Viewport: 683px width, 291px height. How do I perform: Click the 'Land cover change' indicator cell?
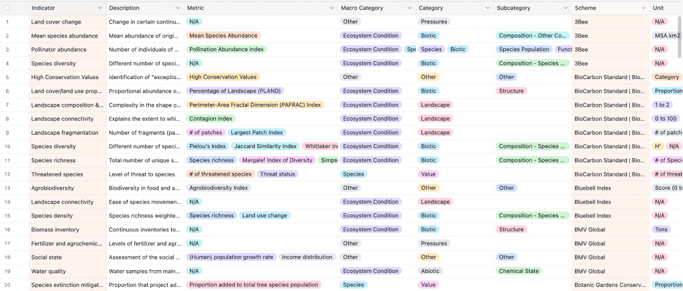[x=68, y=21]
